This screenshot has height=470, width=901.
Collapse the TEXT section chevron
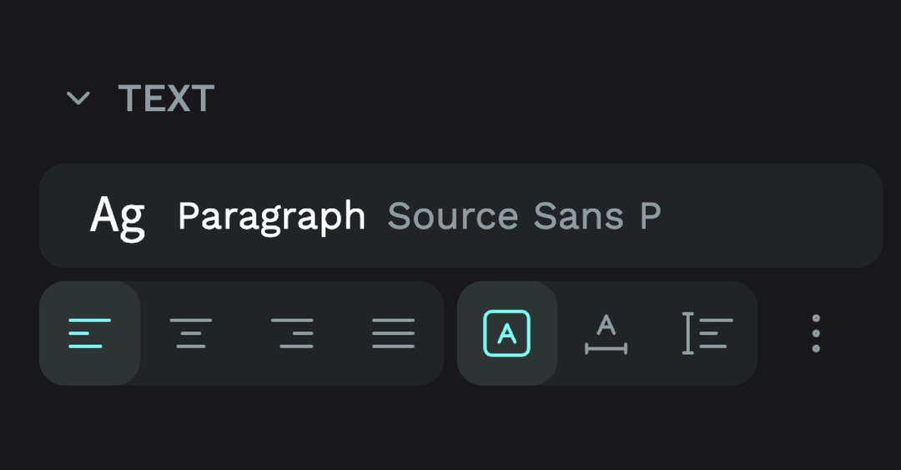[x=78, y=99]
